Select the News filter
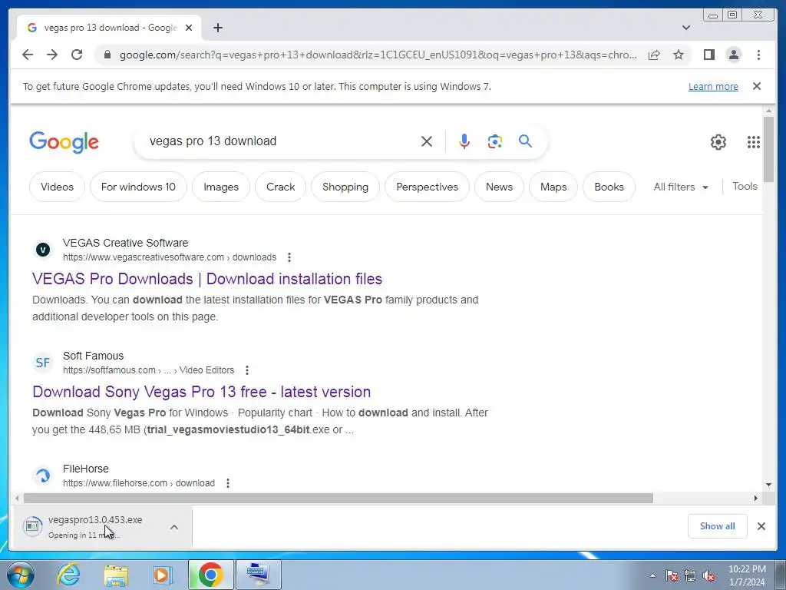Viewport: 786px width, 590px height. click(499, 187)
